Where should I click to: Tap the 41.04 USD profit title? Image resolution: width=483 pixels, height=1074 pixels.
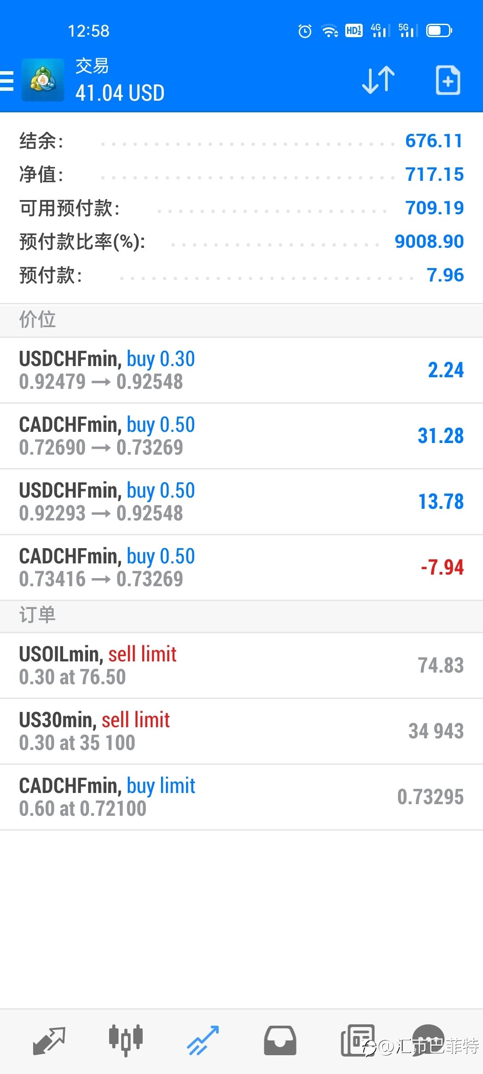tap(120, 93)
